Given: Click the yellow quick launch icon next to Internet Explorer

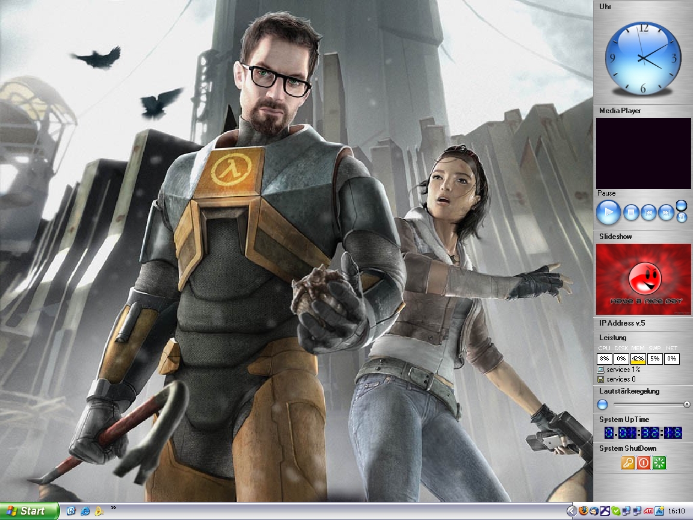Looking at the screenshot, I should 99,511.
